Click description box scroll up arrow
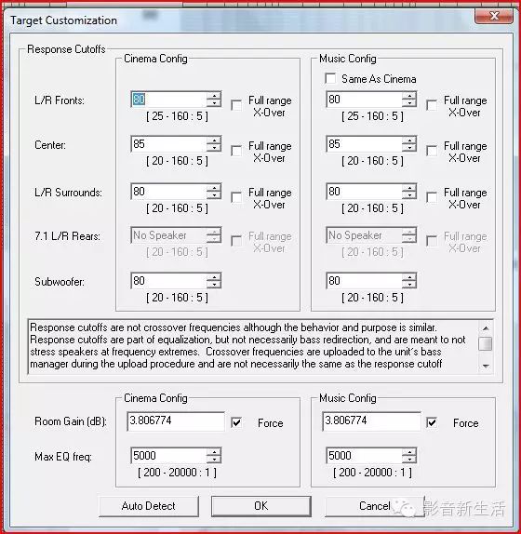Image resolution: width=521 pixels, height=534 pixels. point(486,328)
